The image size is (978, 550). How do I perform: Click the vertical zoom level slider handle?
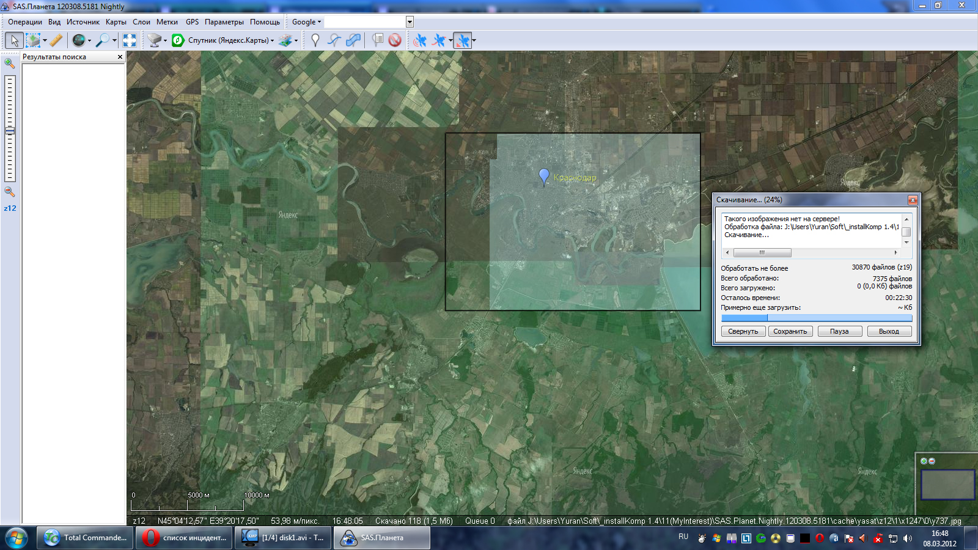(10, 131)
